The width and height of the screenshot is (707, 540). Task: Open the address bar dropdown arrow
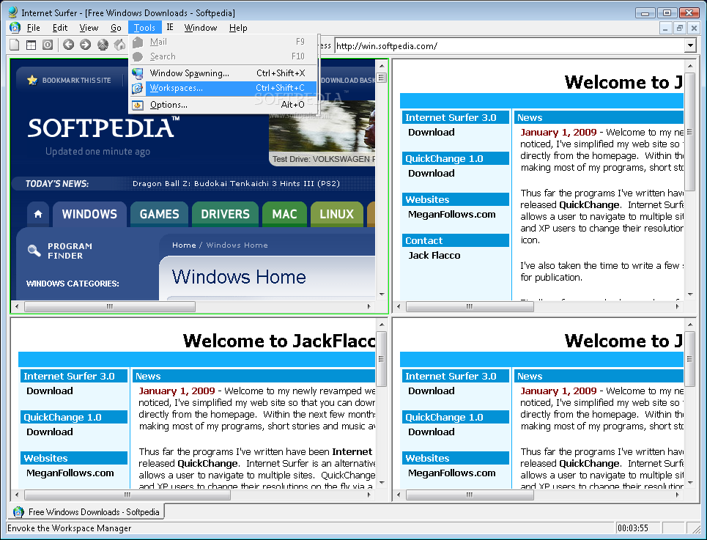[x=690, y=45]
